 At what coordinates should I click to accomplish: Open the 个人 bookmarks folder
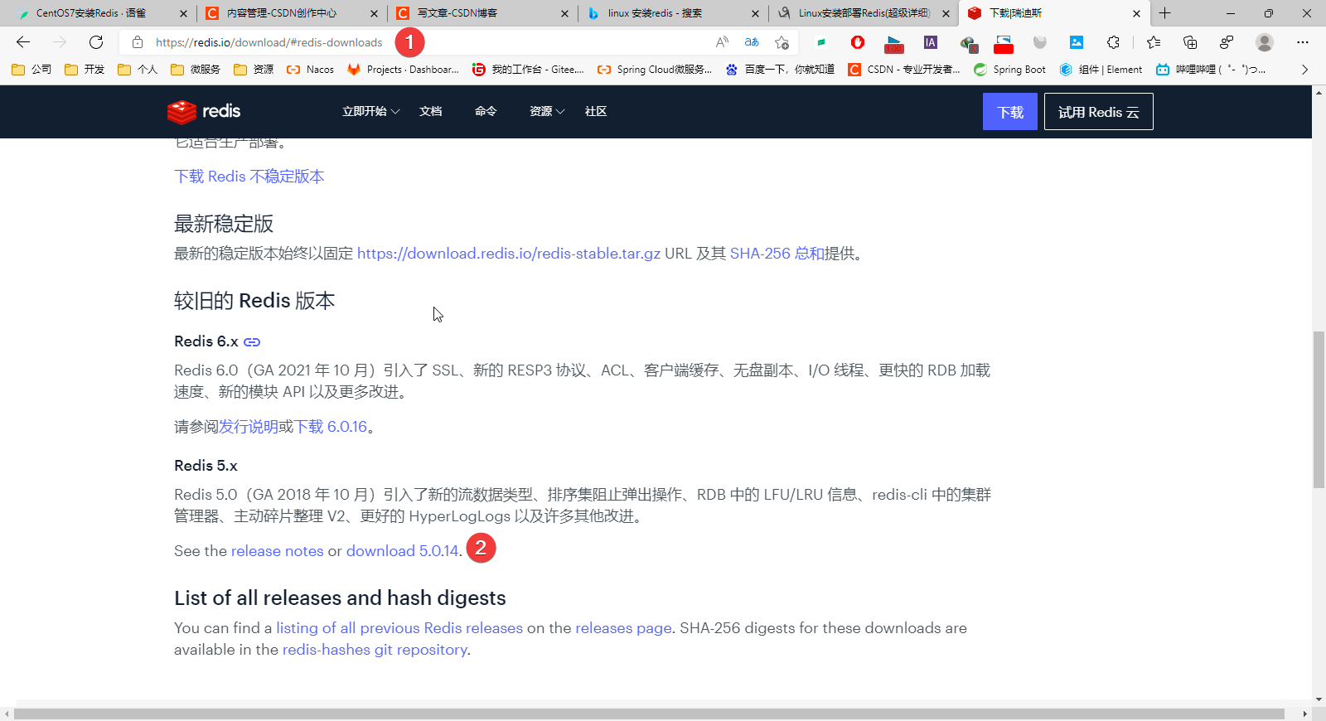[138, 70]
